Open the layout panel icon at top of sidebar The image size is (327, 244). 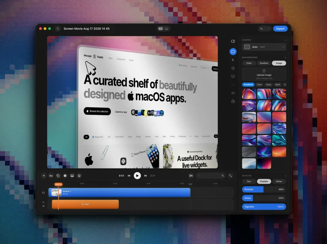pyautogui.click(x=233, y=41)
